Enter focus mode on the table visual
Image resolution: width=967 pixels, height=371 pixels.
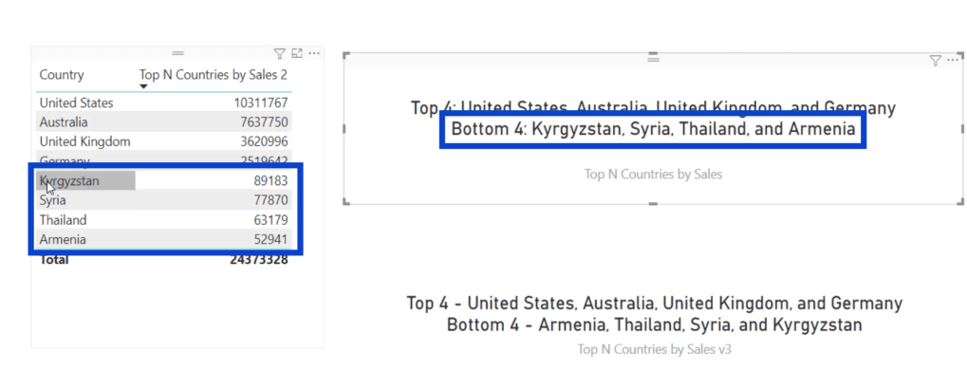297,54
